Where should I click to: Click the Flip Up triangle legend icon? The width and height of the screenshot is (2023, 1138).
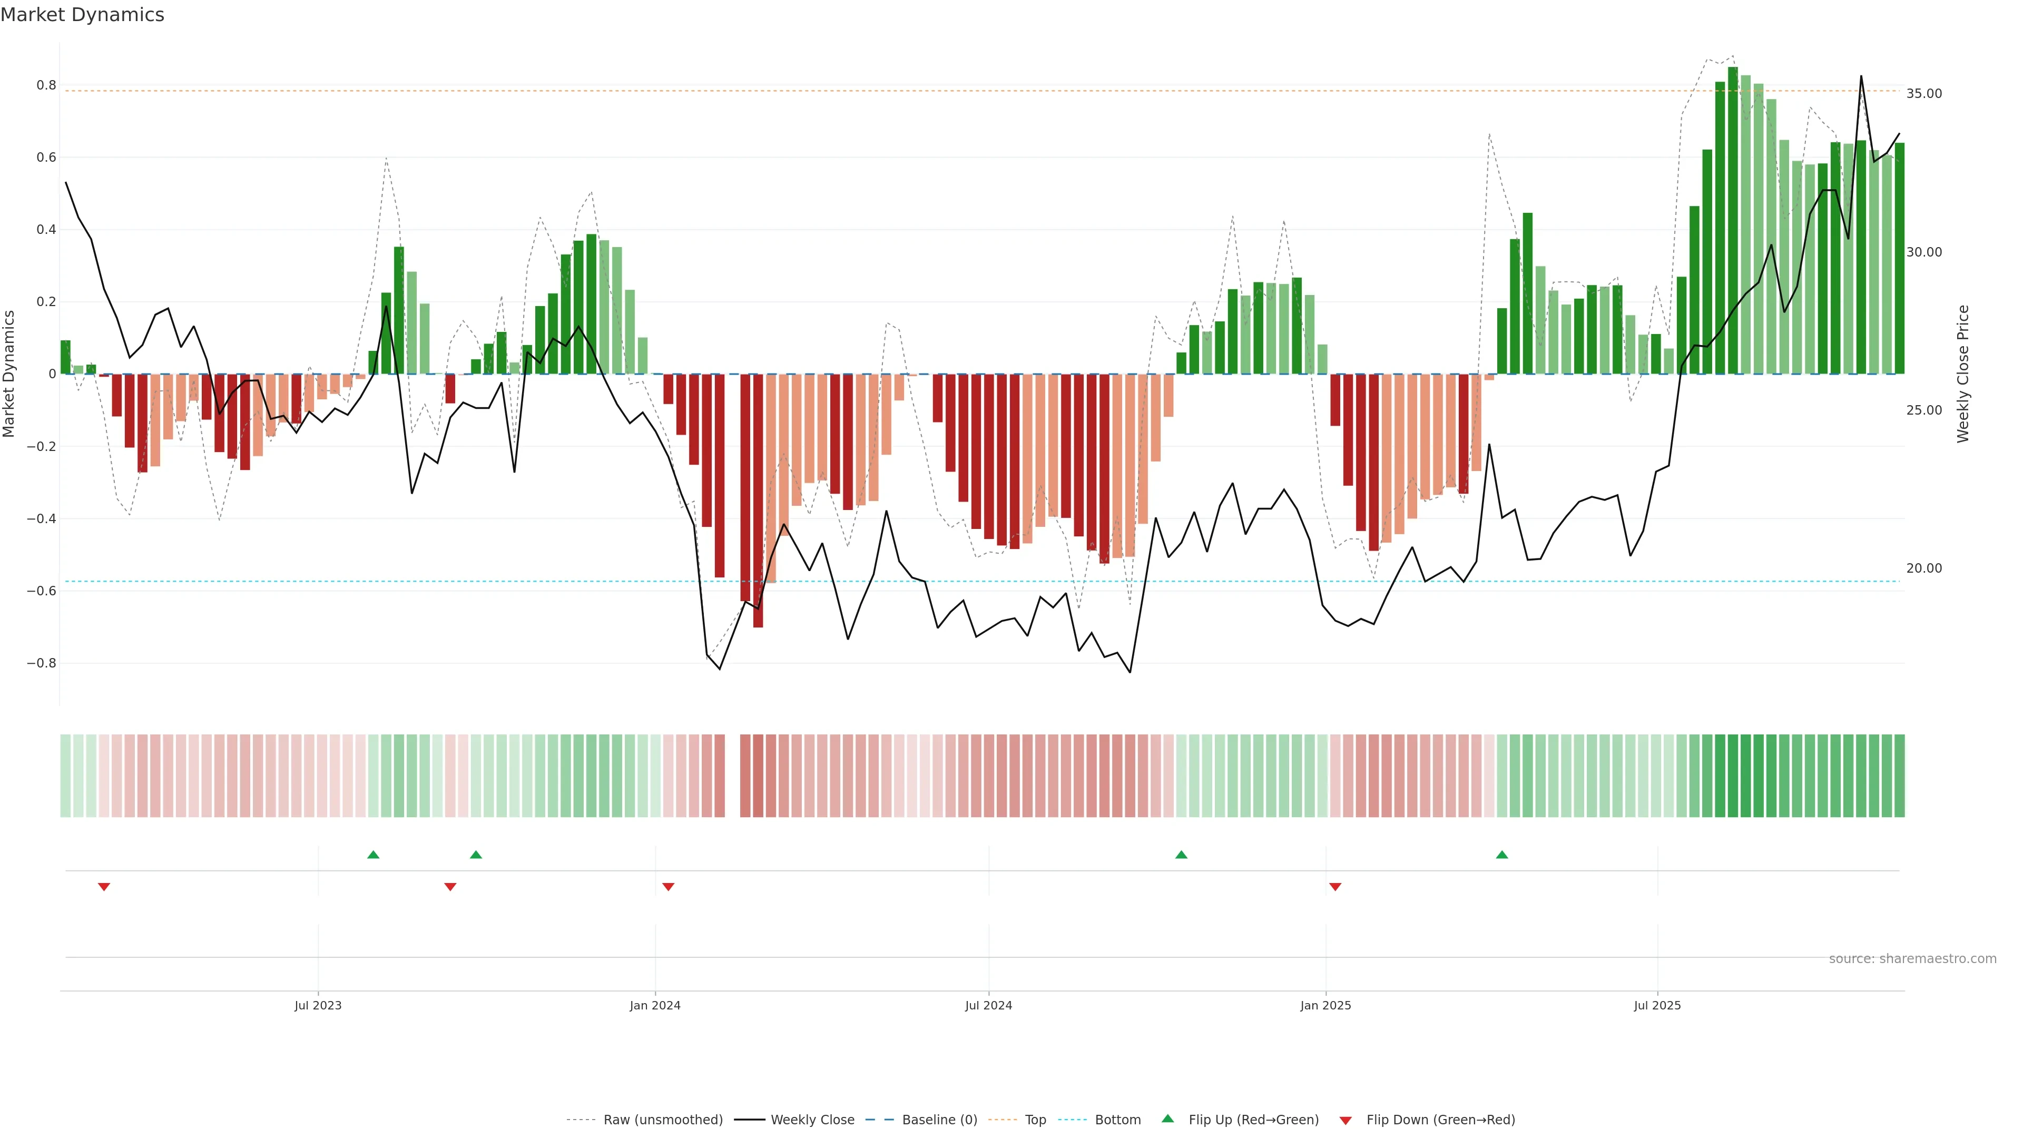(x=1168, y=1119)
